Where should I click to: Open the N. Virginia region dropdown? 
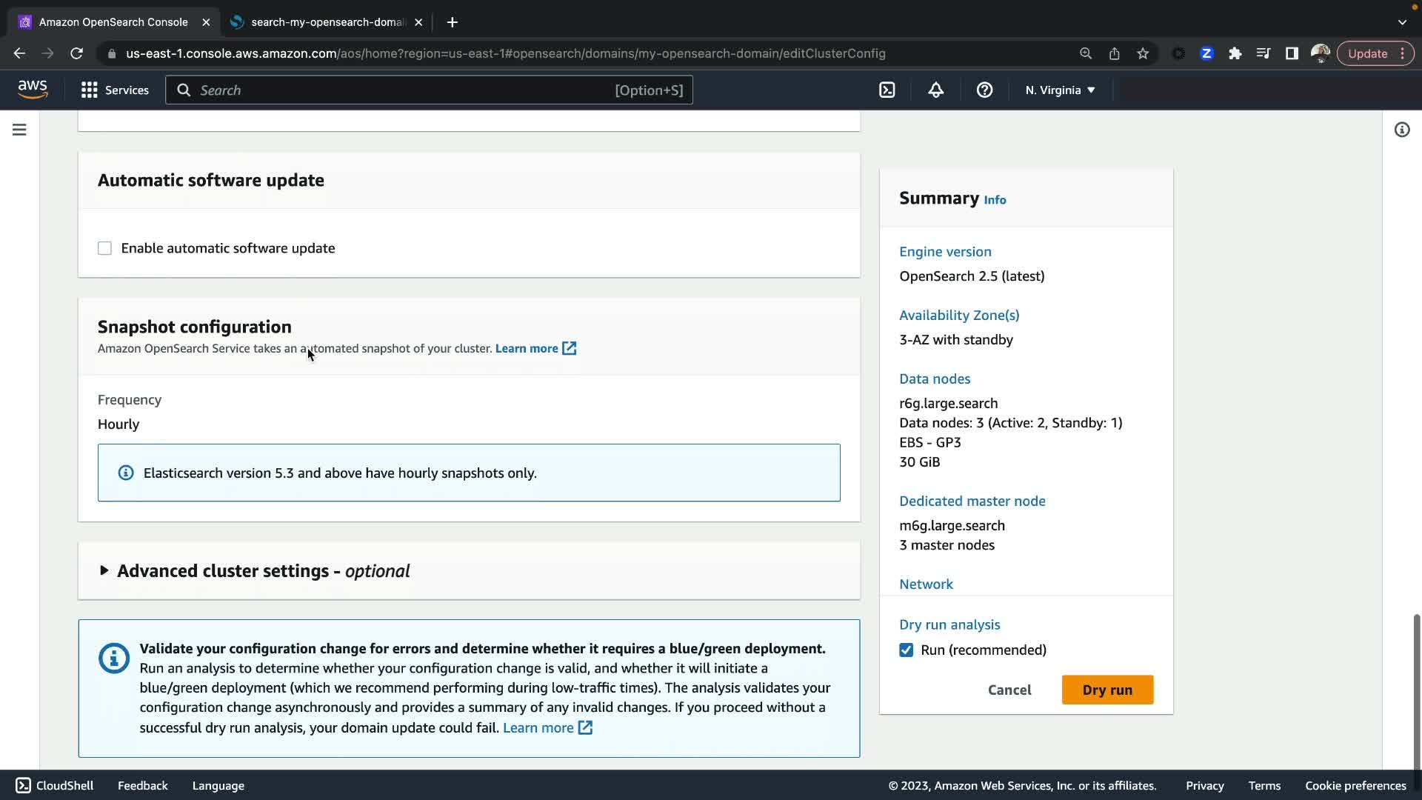pos(1060,90)
